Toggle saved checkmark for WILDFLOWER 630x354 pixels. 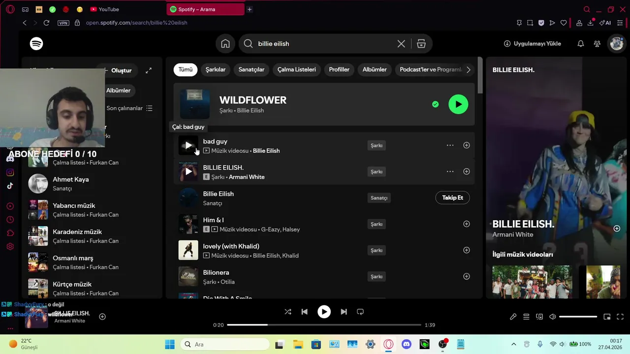point(435,104)
